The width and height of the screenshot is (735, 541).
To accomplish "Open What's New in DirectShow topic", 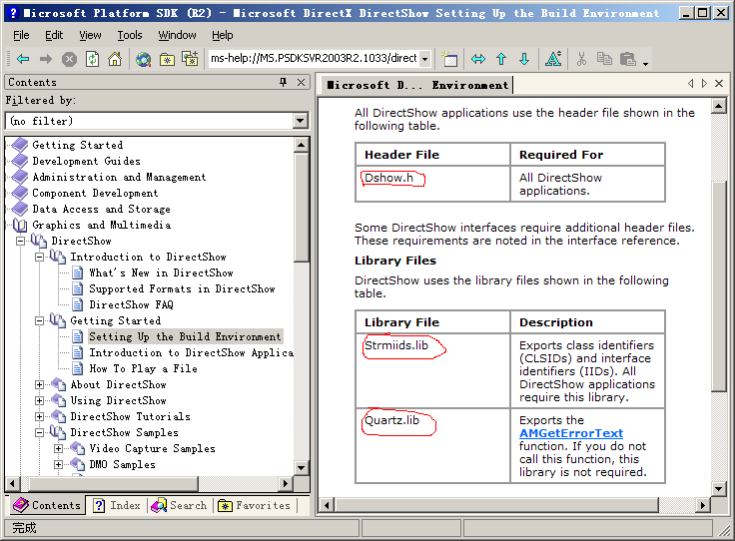I will [x=161, y=273].
